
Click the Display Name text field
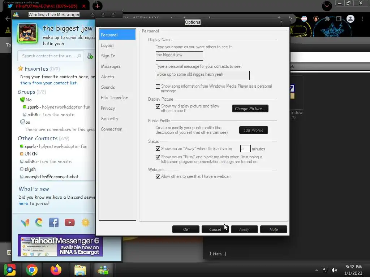coord(179,56)
